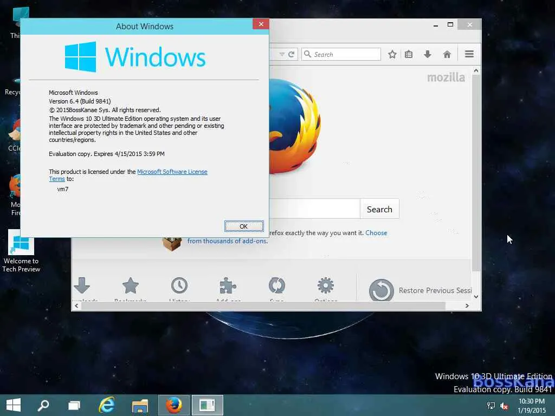Open the taskbar clock showing 10:30 PM
This screenshot has width=555, height=416.
532,406
